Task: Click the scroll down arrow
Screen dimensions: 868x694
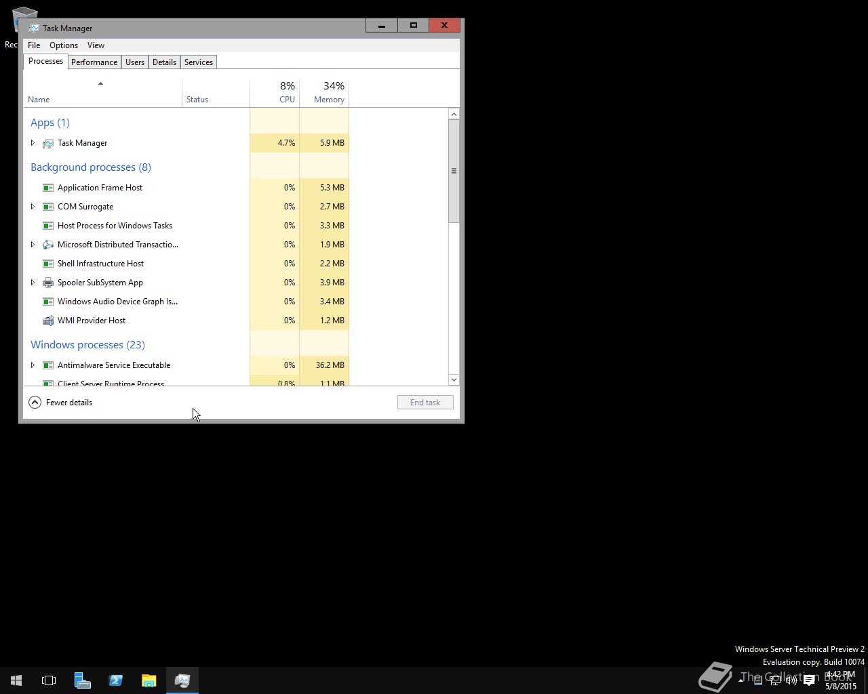Action: (454, 380)
